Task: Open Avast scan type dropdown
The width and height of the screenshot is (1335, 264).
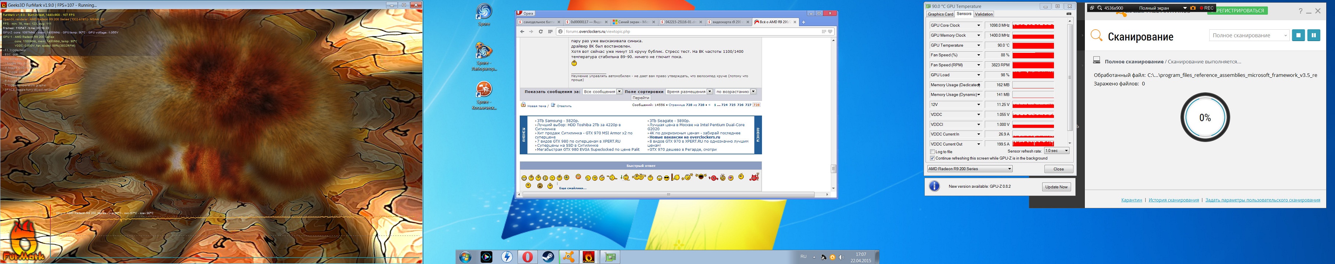Action: tap(1249, 35)
